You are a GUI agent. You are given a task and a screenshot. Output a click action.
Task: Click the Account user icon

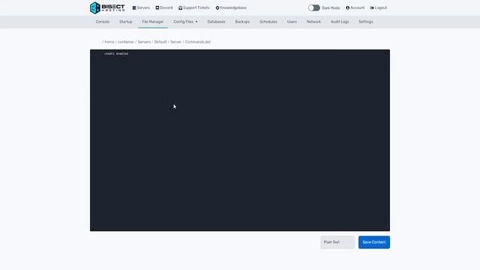347,8
